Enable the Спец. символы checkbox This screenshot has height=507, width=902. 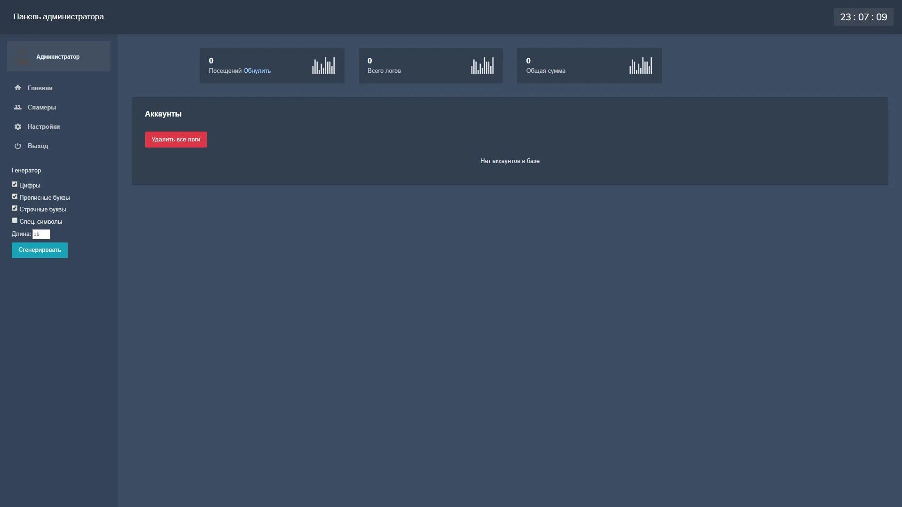15,220
